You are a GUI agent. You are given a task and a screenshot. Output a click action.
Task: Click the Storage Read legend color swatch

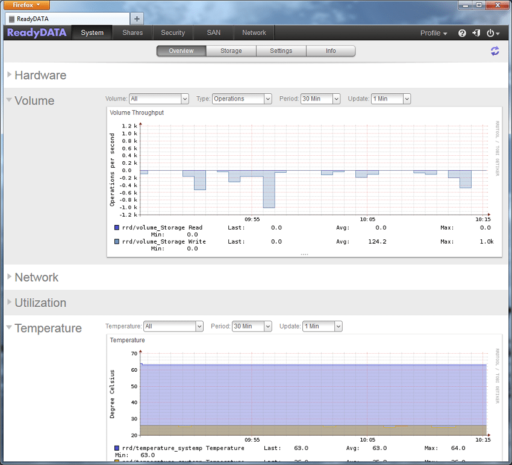point(117,227)
